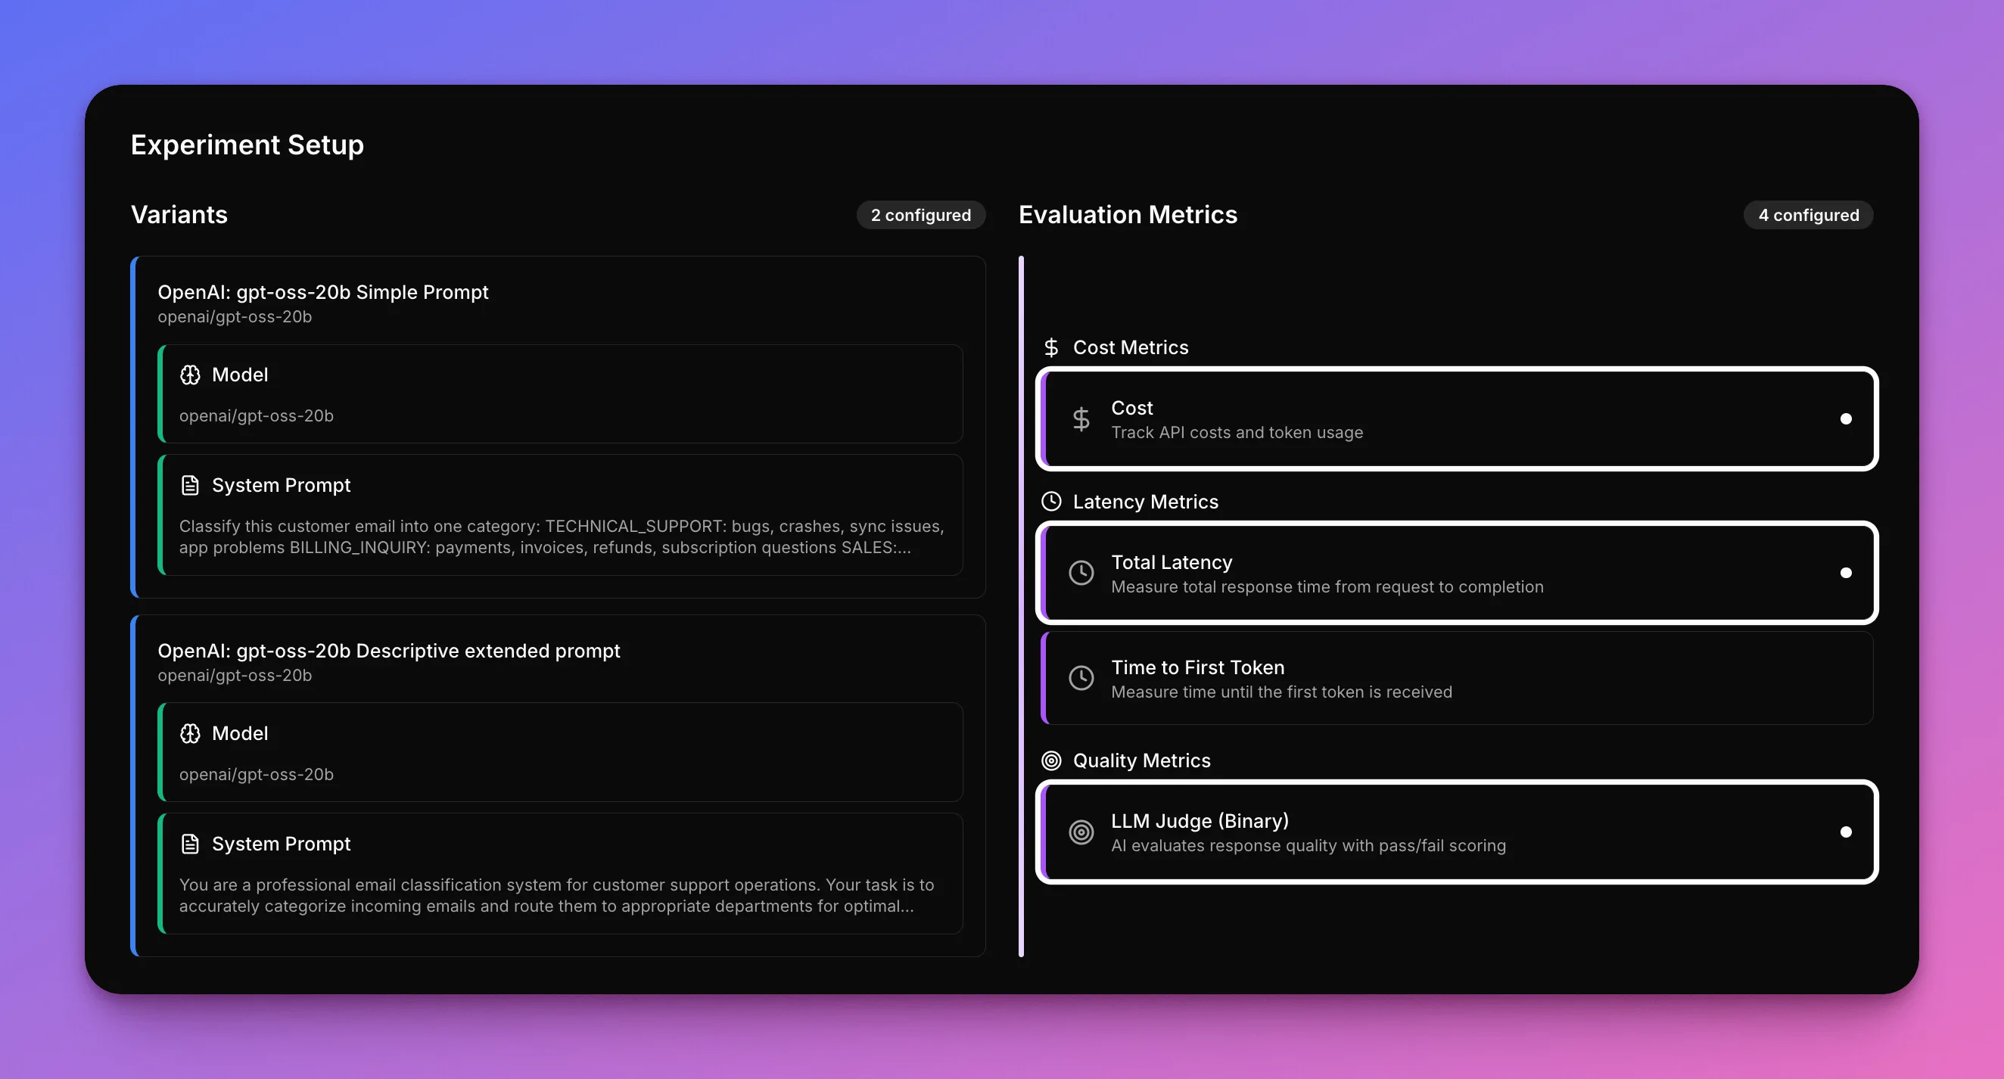Image resolution: width=2004 pixels, height=1079 pixels.
Task: Open the gpt-oss-20b Simple Prompt variant title
Action: tap(323, 293)
